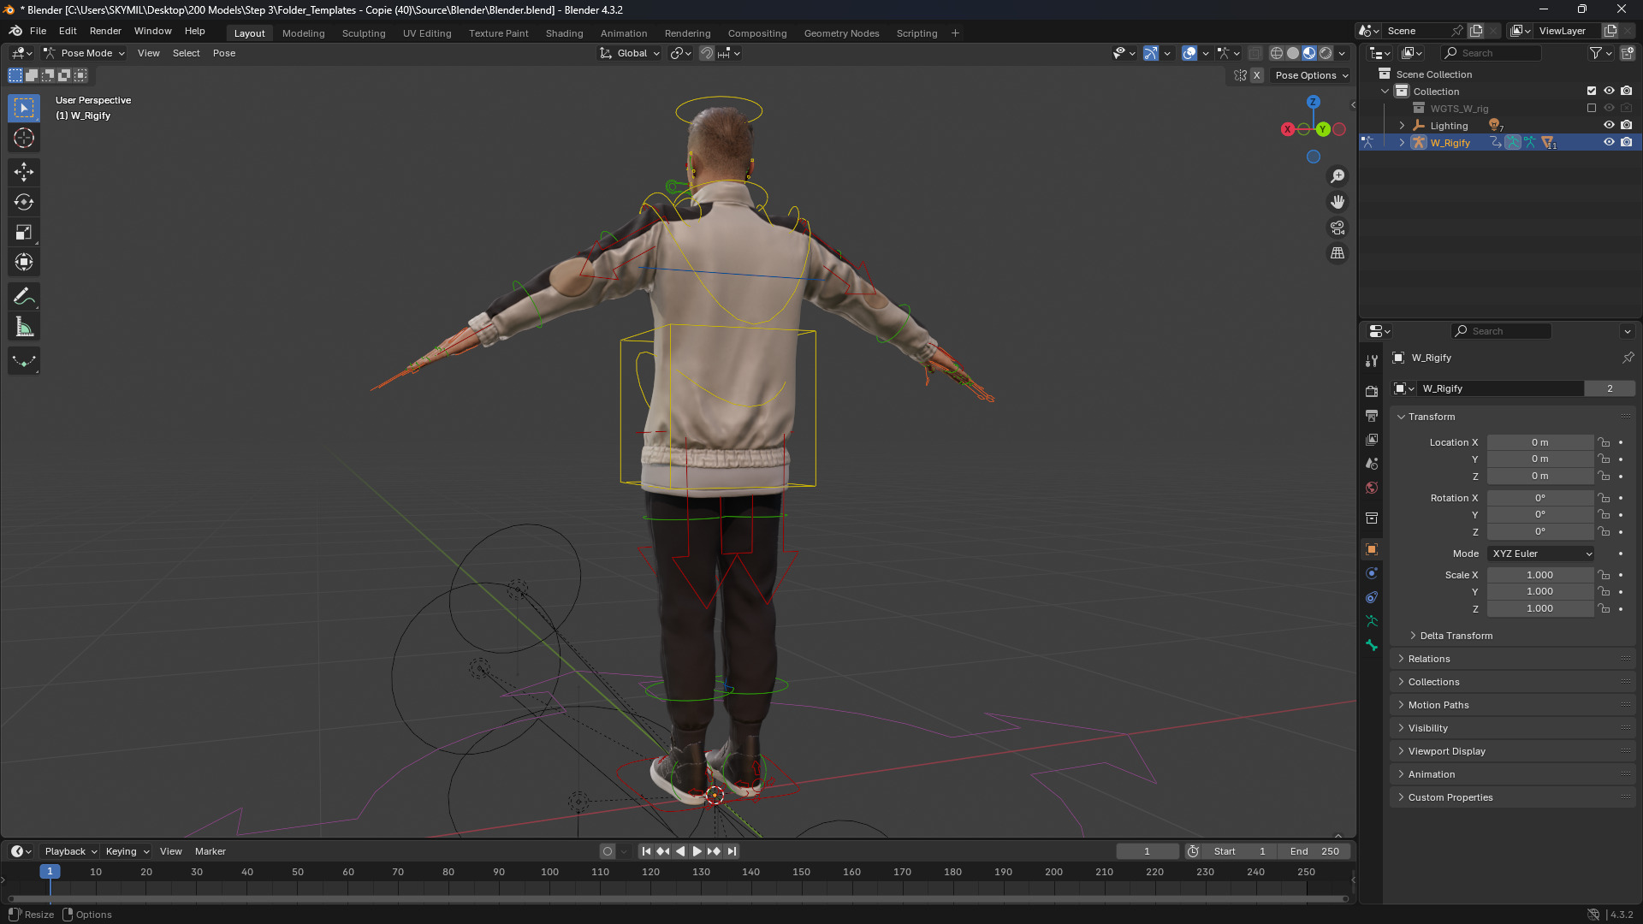Click the current frame number field
Viewport: 1643px width, 924px height.
1147,851
